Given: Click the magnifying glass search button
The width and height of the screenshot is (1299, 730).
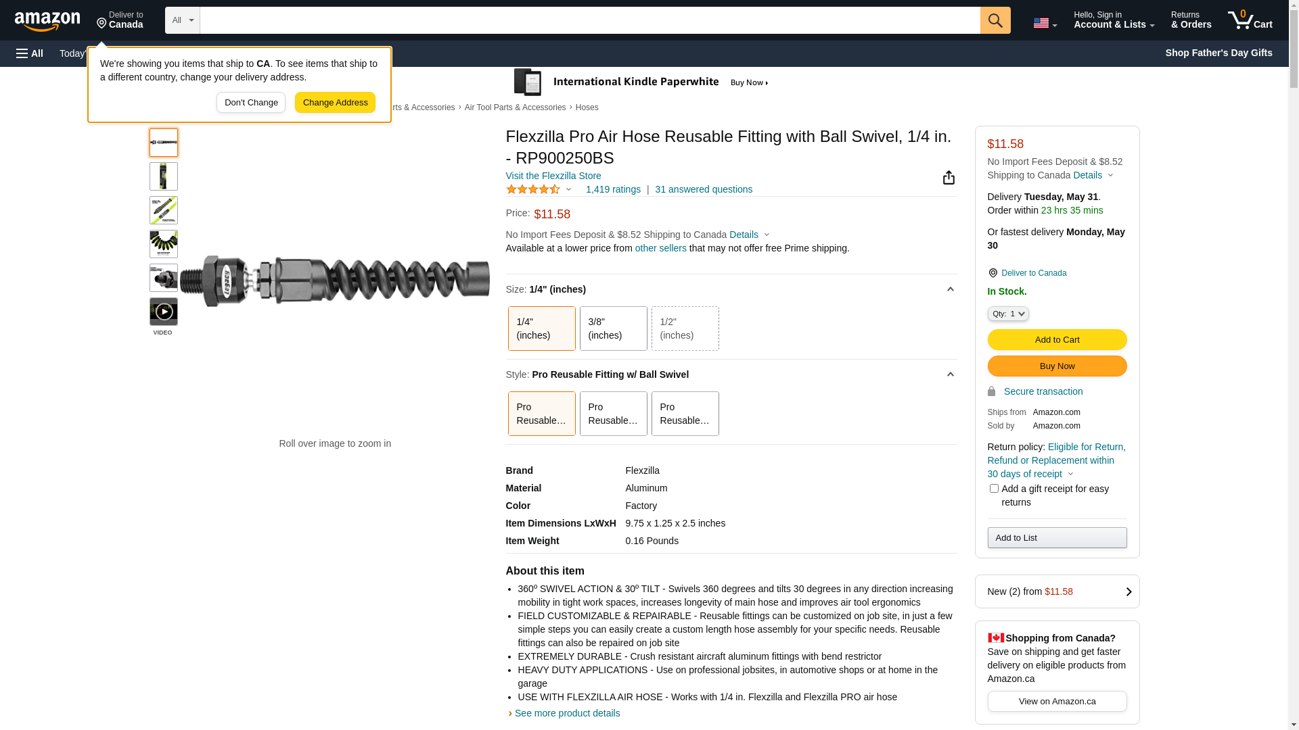Looking at the screenshot, I should pos(995,20).
